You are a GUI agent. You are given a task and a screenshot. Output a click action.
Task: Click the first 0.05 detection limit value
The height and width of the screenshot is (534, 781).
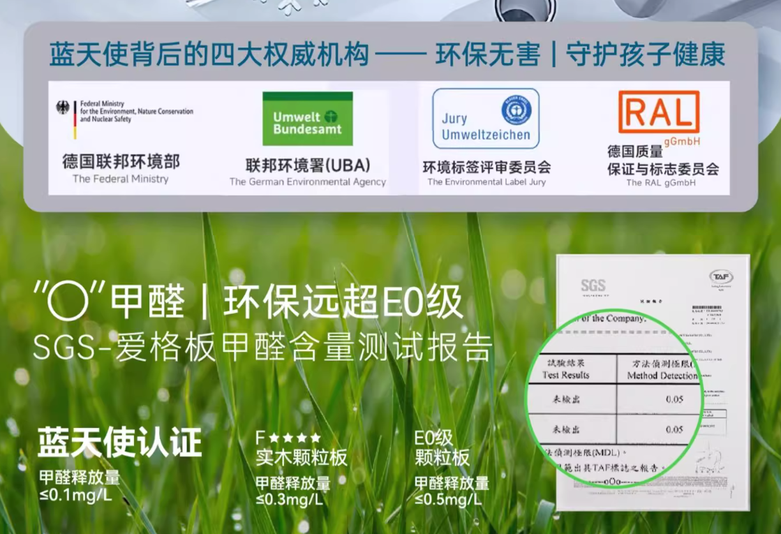pos(674,399)
